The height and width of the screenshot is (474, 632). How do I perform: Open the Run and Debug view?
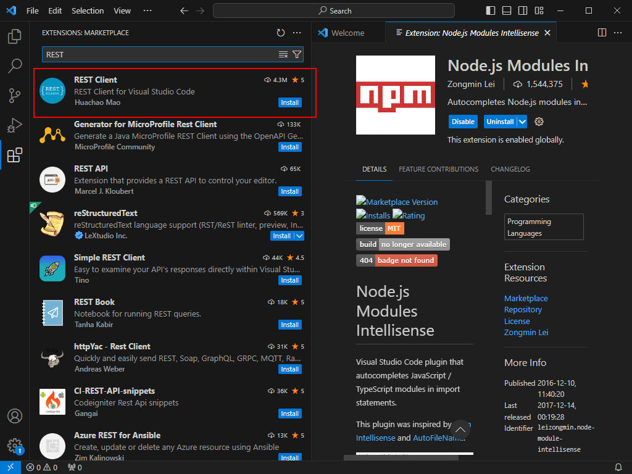pos(15,125)
